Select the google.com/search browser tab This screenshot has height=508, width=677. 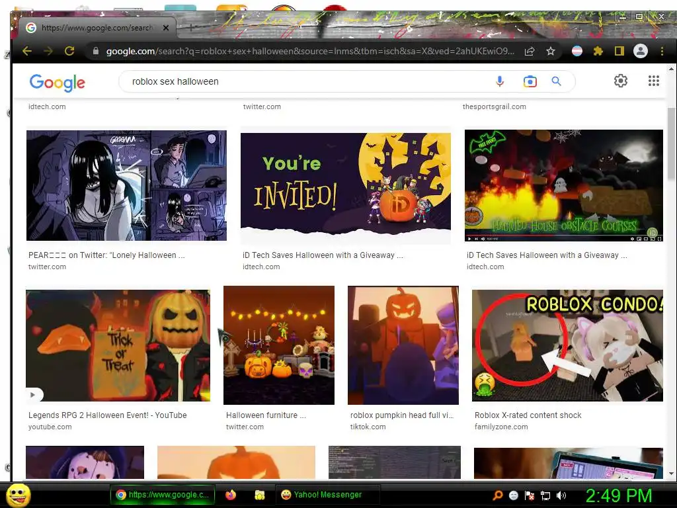click(97, 28)
